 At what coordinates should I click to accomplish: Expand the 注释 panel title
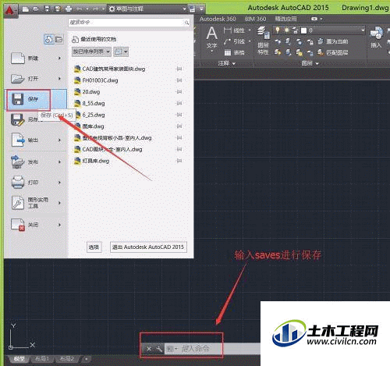point(226,63)
